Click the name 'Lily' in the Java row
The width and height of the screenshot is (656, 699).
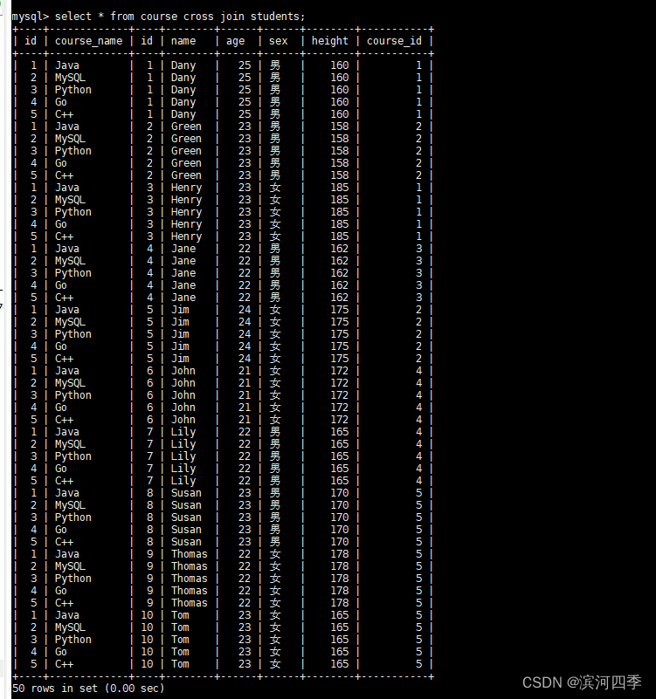pyautogui.click(x=183, y=432)
